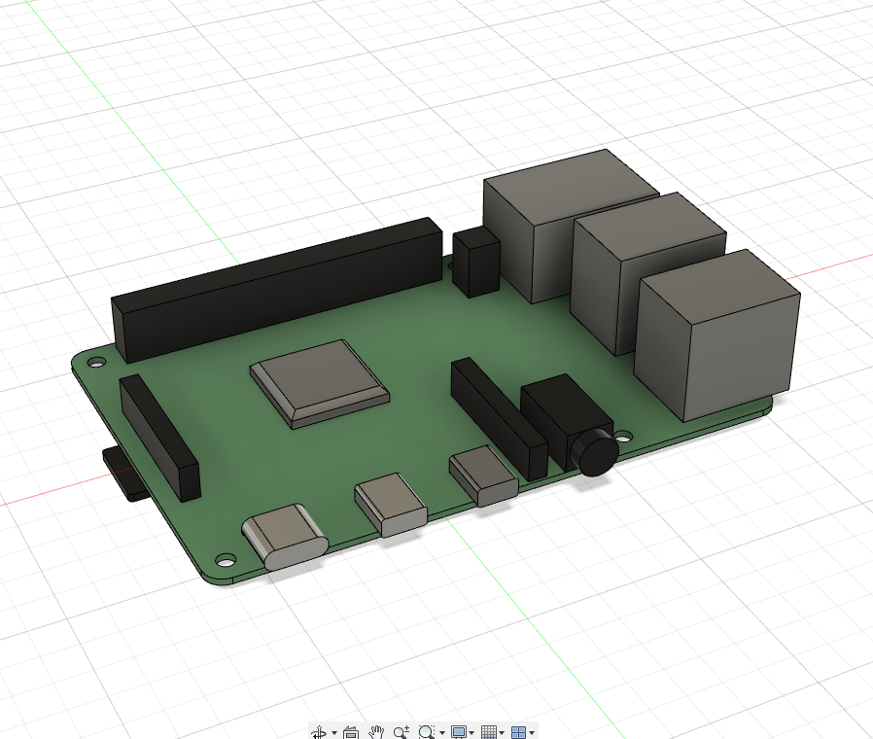Open the zoom window dropdown arrow
Image resolution: width=873 pixels, height=739 pixels.
[x=442, y=732]
